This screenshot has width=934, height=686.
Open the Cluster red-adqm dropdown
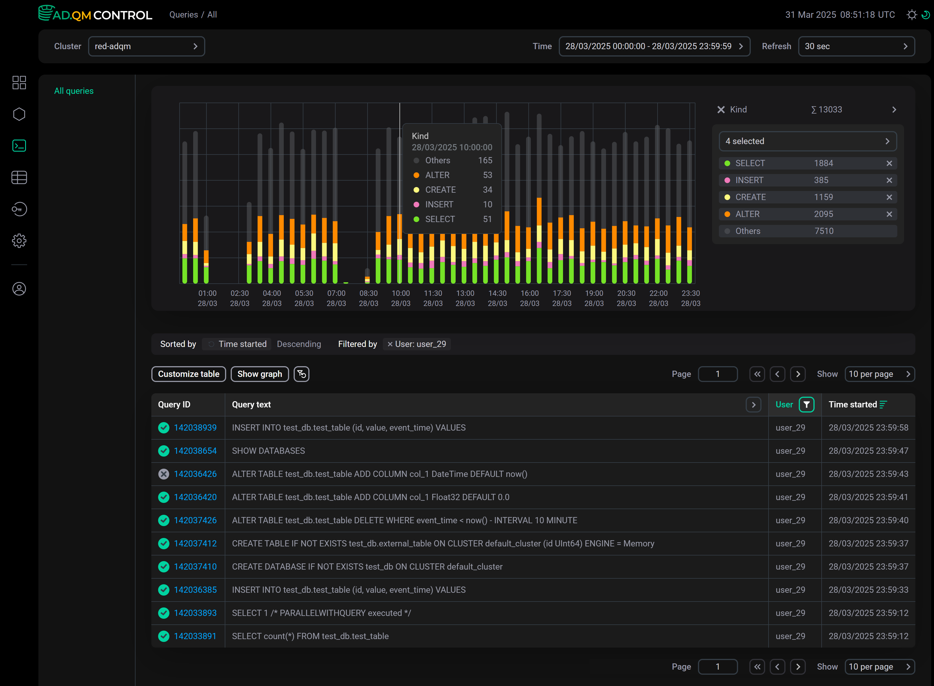147,46
